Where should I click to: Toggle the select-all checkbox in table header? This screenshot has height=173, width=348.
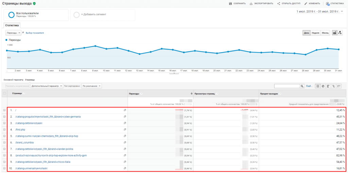tap(4, 93)
